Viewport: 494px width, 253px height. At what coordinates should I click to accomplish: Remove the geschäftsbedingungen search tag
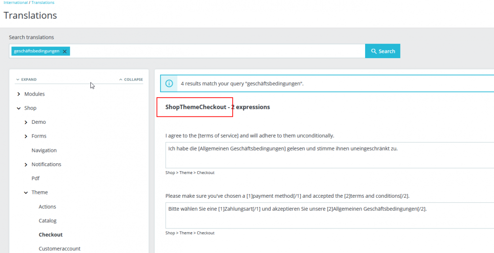point(65,51)
